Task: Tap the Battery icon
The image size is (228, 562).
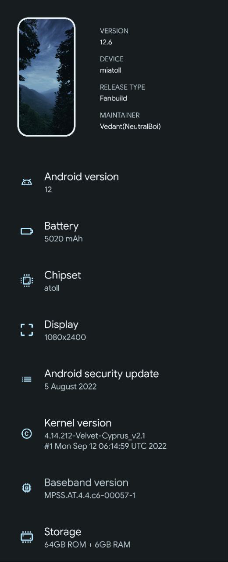Action: click(x=27, y=231)
